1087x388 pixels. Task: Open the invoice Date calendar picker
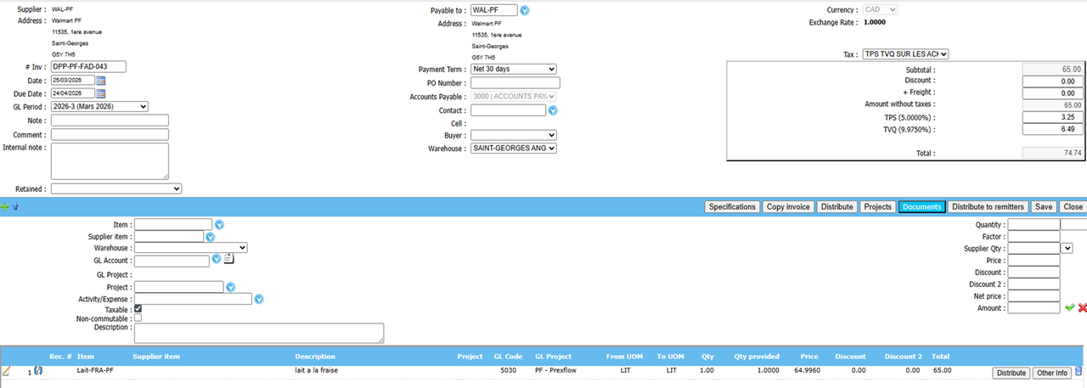tap(101, 81)
